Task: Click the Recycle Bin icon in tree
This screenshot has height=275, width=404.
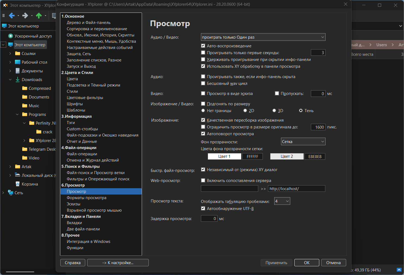Action: pyautogui.click(x=18, y=184)
